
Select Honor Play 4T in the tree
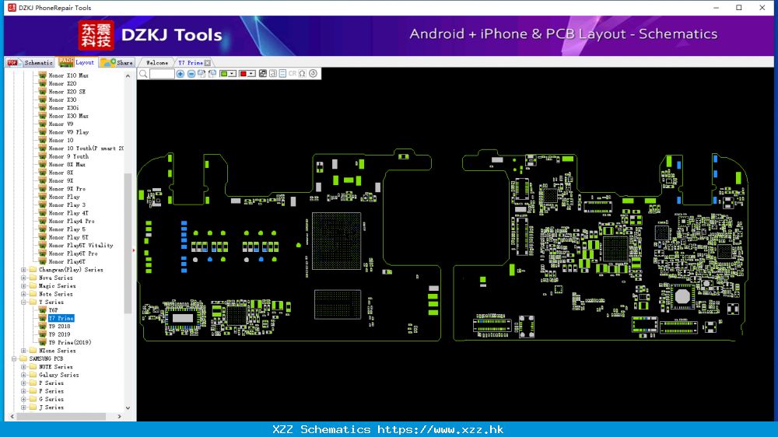coord(68,213)
